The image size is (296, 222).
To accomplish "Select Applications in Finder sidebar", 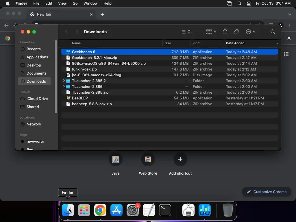I will [34, 57].
